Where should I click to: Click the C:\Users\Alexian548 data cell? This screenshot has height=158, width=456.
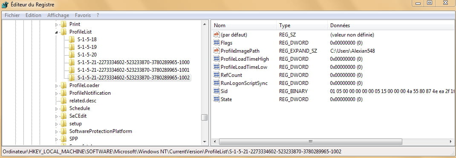[352, 51]
